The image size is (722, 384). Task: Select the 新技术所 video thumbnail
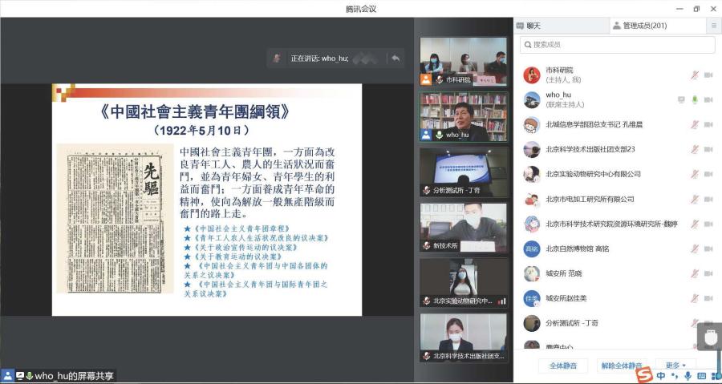coord(463,227)
